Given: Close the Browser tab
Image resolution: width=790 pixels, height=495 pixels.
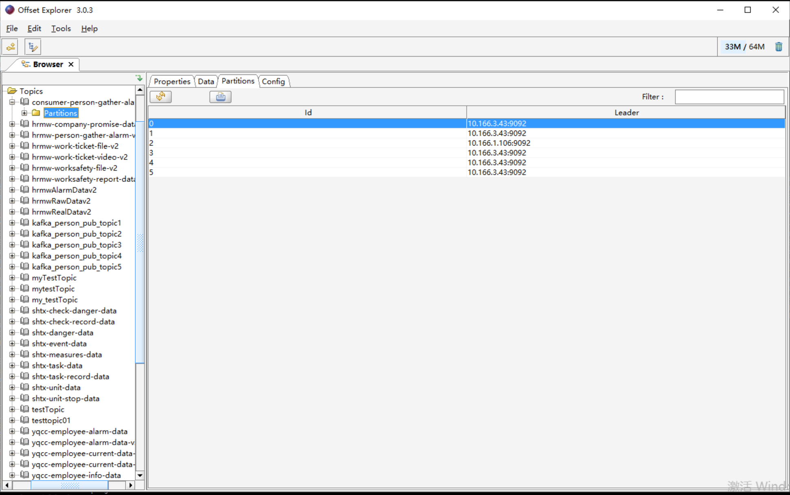Looking at the screenshot, I should tap(71, 64).
